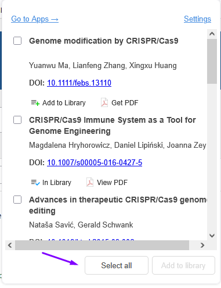Open the Settings link
The height and width of the screenshot is (288, 221).
pos(197,19)
